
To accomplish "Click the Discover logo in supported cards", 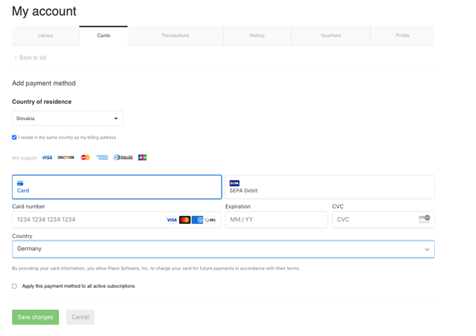I will pyautogui.click(x=66, y=158).
